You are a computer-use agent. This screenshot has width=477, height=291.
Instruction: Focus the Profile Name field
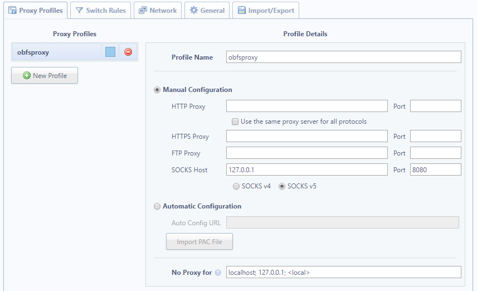(x=343, y=57)
